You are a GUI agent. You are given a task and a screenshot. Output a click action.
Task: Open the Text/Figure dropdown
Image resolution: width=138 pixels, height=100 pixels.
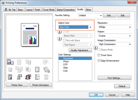tap(77, 45)
